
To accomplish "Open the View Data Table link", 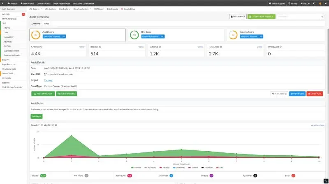I will 317,125.
